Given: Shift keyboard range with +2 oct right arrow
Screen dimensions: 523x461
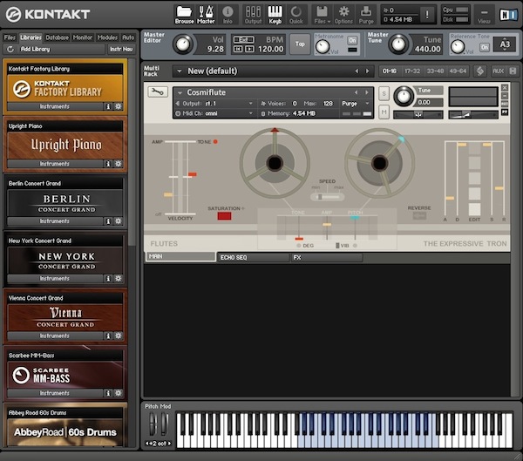Looking at the screenshot, I should point(169,444).
